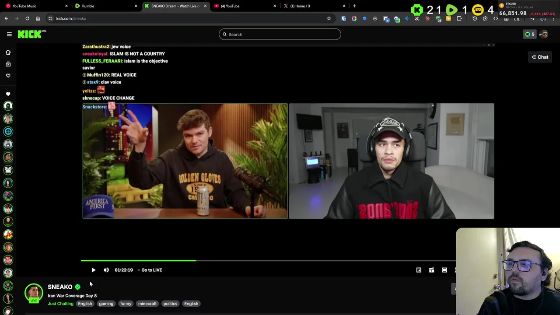Select the funny tag
560x315 pixels.
126,304
